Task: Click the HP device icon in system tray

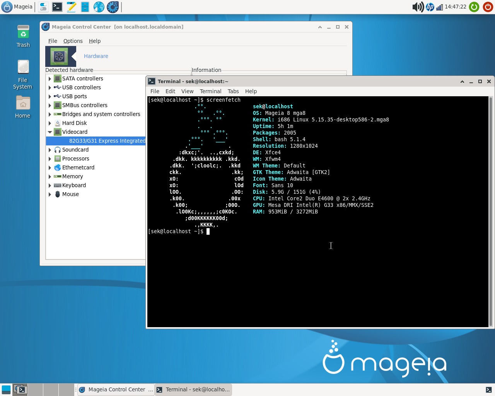Action: point(430,7)
